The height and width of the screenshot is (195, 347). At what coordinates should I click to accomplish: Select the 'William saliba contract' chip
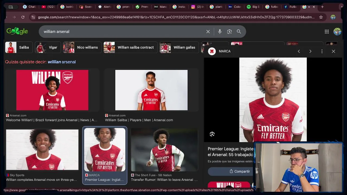click(x=130, y=47)
